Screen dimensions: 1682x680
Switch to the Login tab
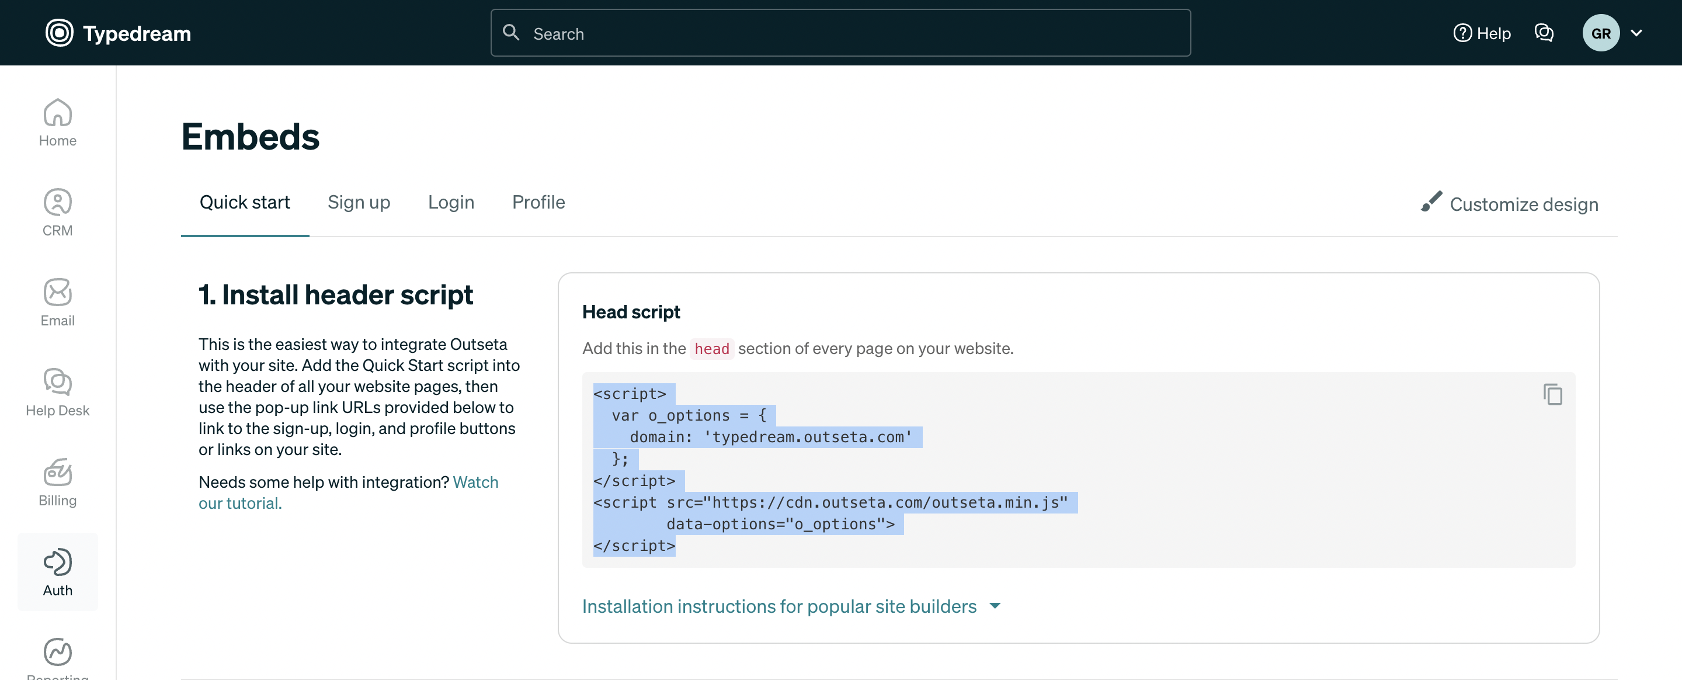tap(450, 203)
